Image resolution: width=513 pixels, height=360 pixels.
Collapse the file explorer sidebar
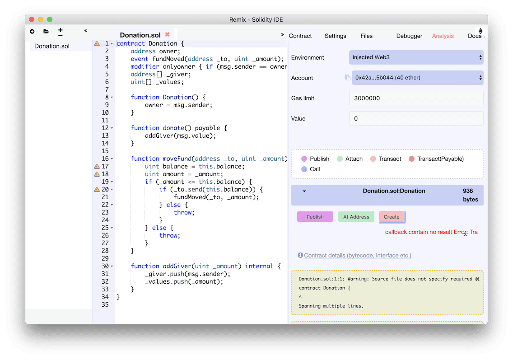[x=85, y=31]
